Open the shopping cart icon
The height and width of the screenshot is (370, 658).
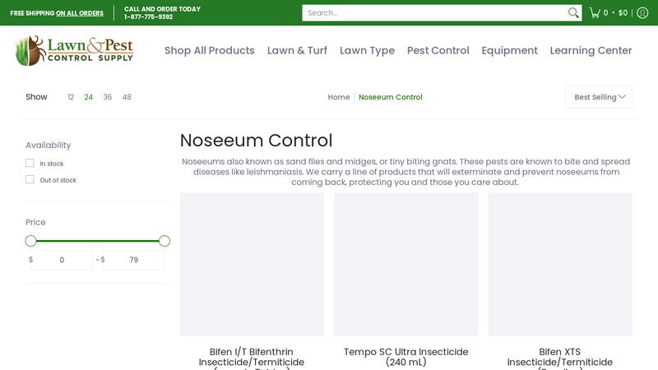(x=595, y=13)
